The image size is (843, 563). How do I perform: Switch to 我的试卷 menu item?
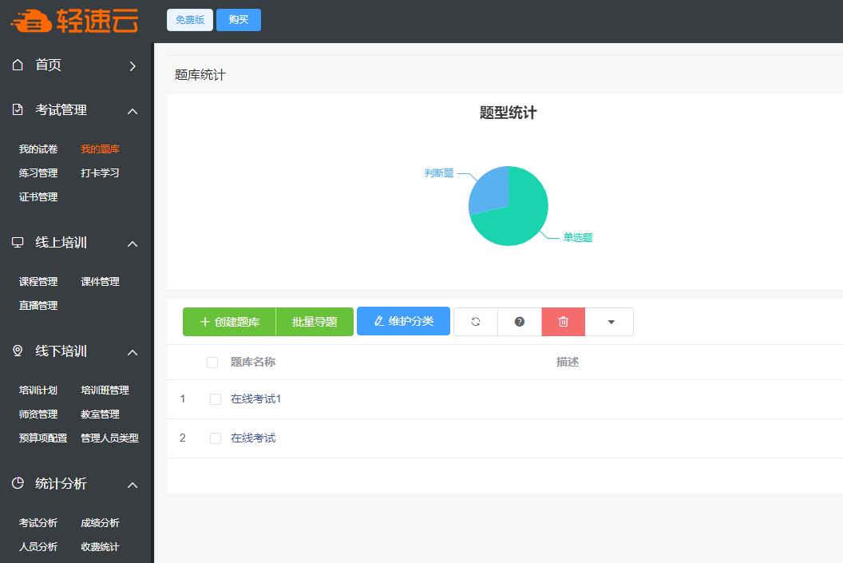coord(37,148)
